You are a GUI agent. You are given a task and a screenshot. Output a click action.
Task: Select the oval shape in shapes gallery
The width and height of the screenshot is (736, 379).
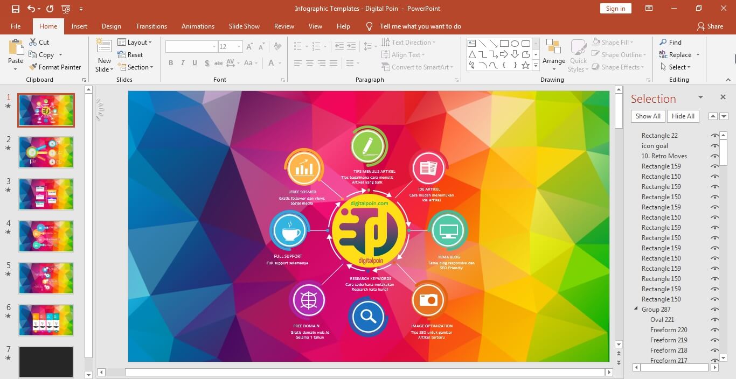pos(515,44)
